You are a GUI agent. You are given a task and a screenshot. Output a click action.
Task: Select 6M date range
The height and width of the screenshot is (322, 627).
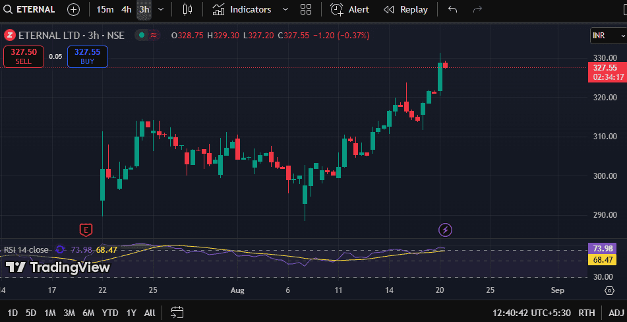click(x=88, y=313)
